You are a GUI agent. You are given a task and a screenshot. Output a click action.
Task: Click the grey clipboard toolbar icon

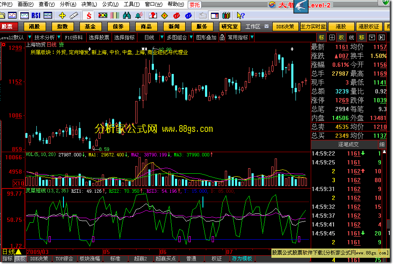202,16
